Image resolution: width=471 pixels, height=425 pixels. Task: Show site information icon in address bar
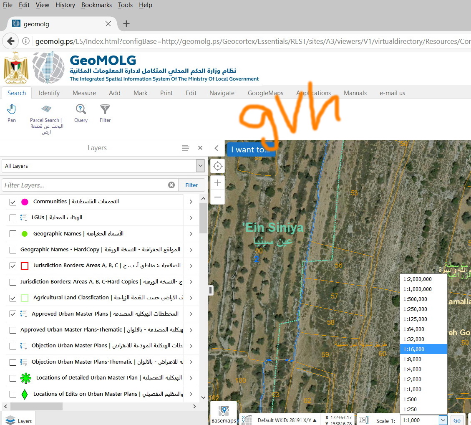[26, 41]
